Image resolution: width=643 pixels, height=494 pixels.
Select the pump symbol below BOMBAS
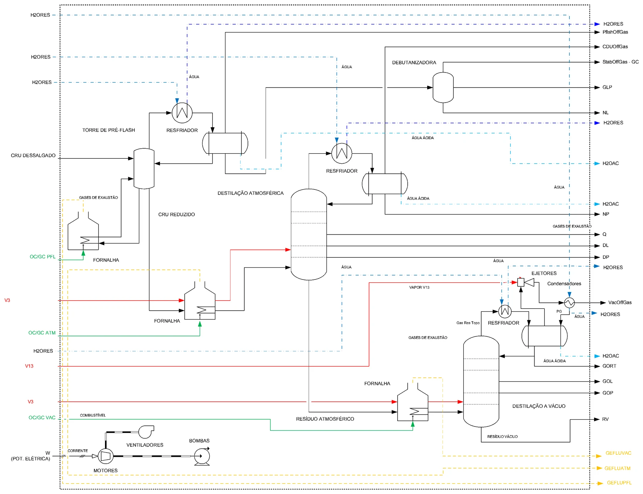[x=202, y=456]
